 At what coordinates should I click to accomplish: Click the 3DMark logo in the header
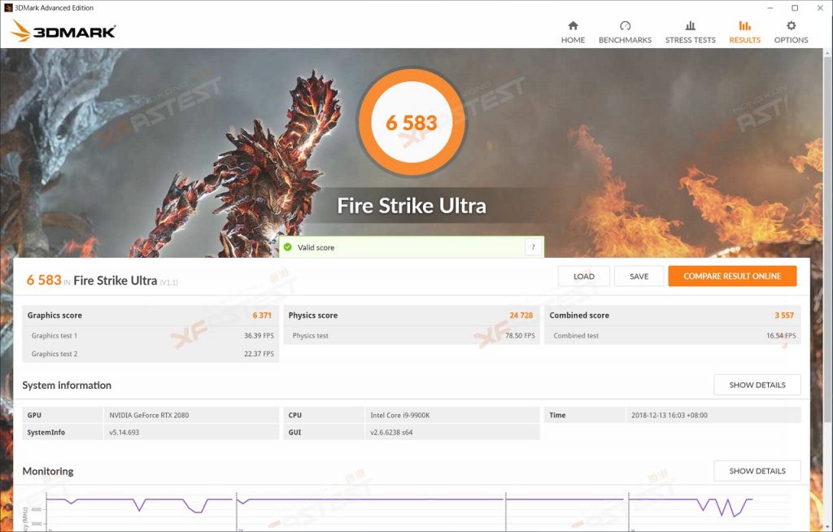(63, 31)
